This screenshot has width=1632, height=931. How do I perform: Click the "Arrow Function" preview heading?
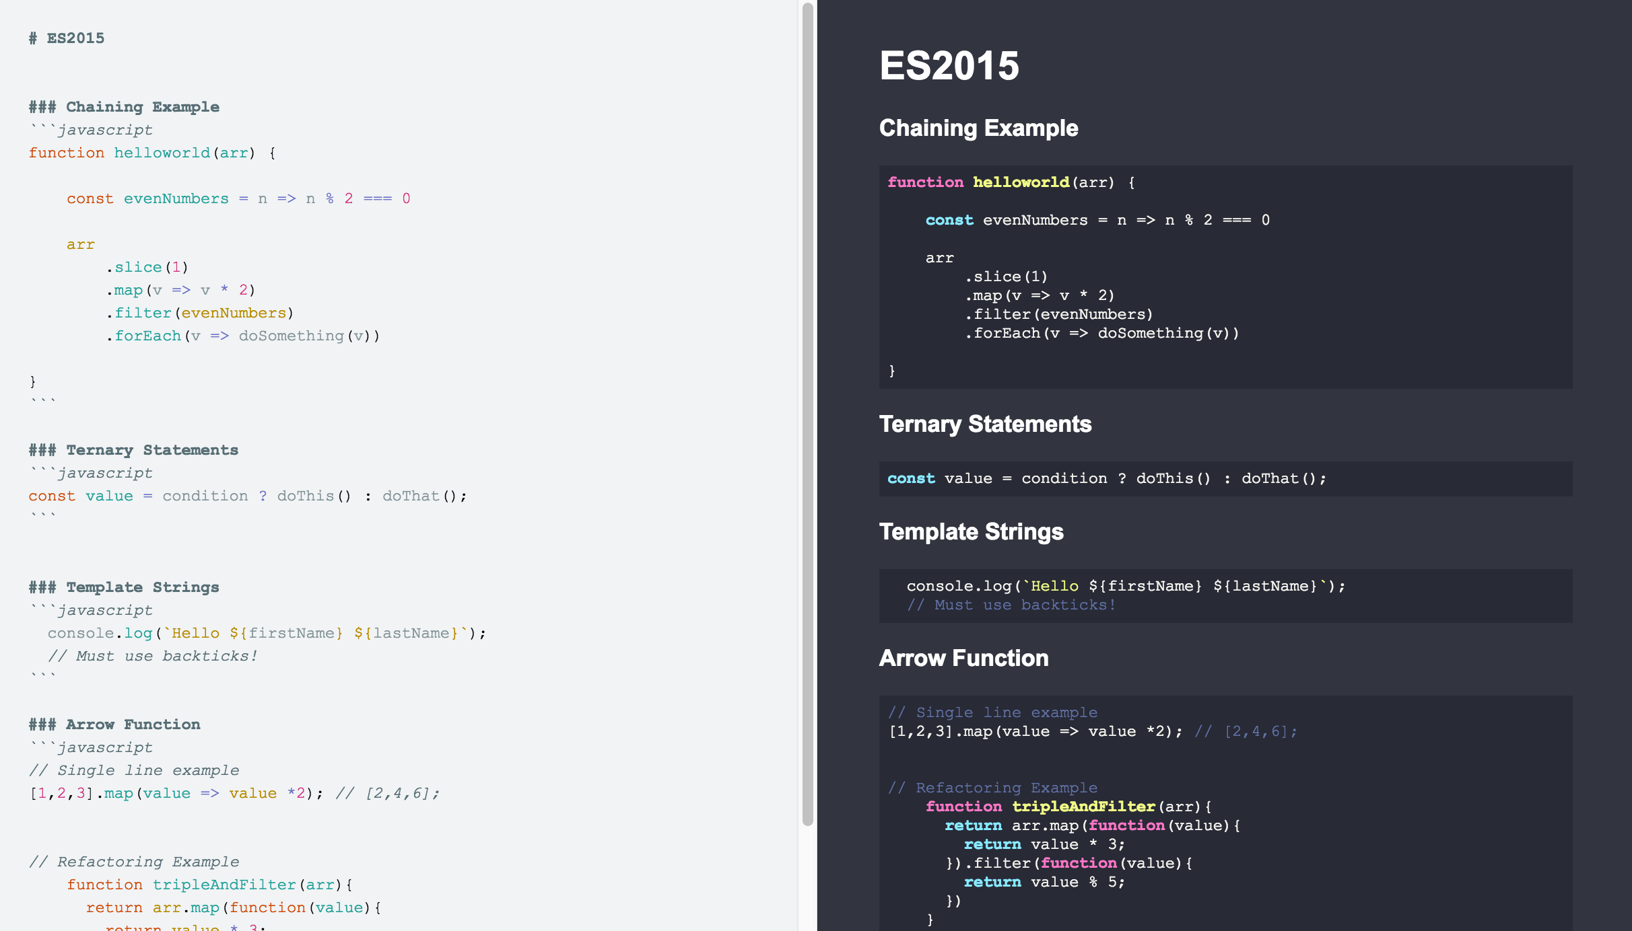coord(963,658)
